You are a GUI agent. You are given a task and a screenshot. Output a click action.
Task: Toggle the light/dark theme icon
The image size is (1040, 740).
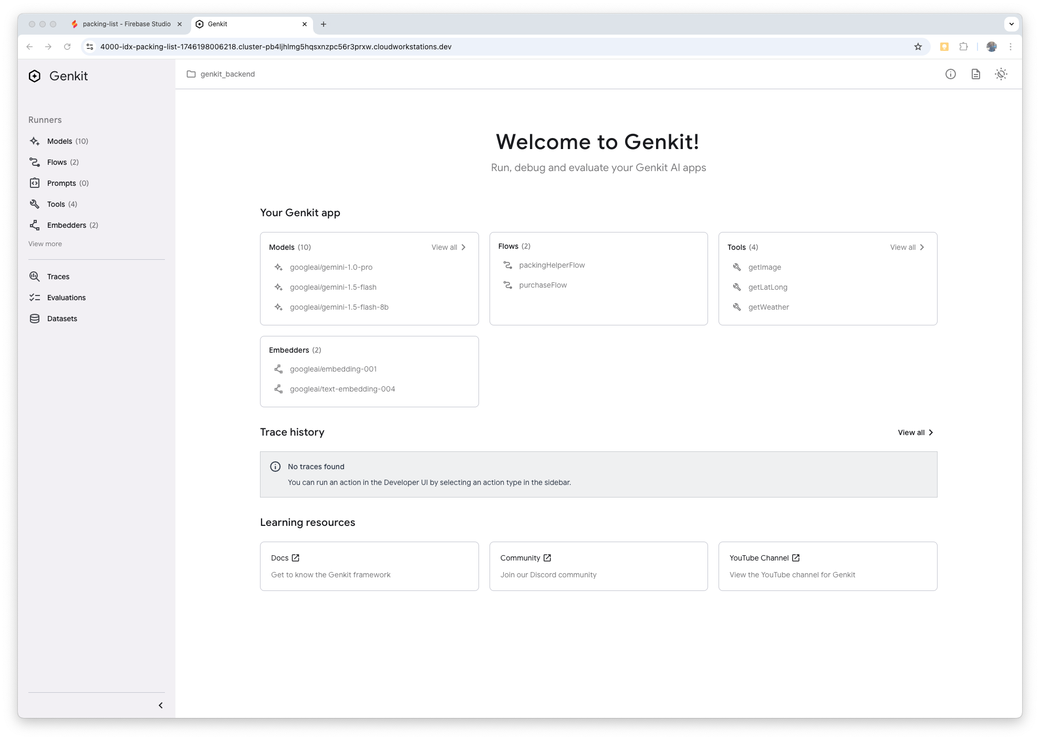(1001, 74)
